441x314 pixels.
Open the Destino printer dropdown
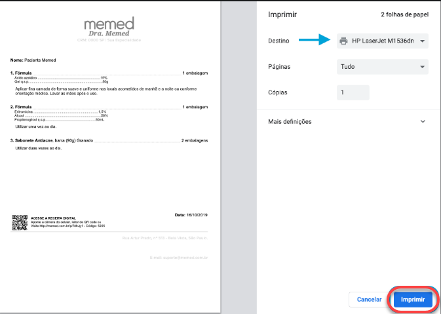pos(383,41)
